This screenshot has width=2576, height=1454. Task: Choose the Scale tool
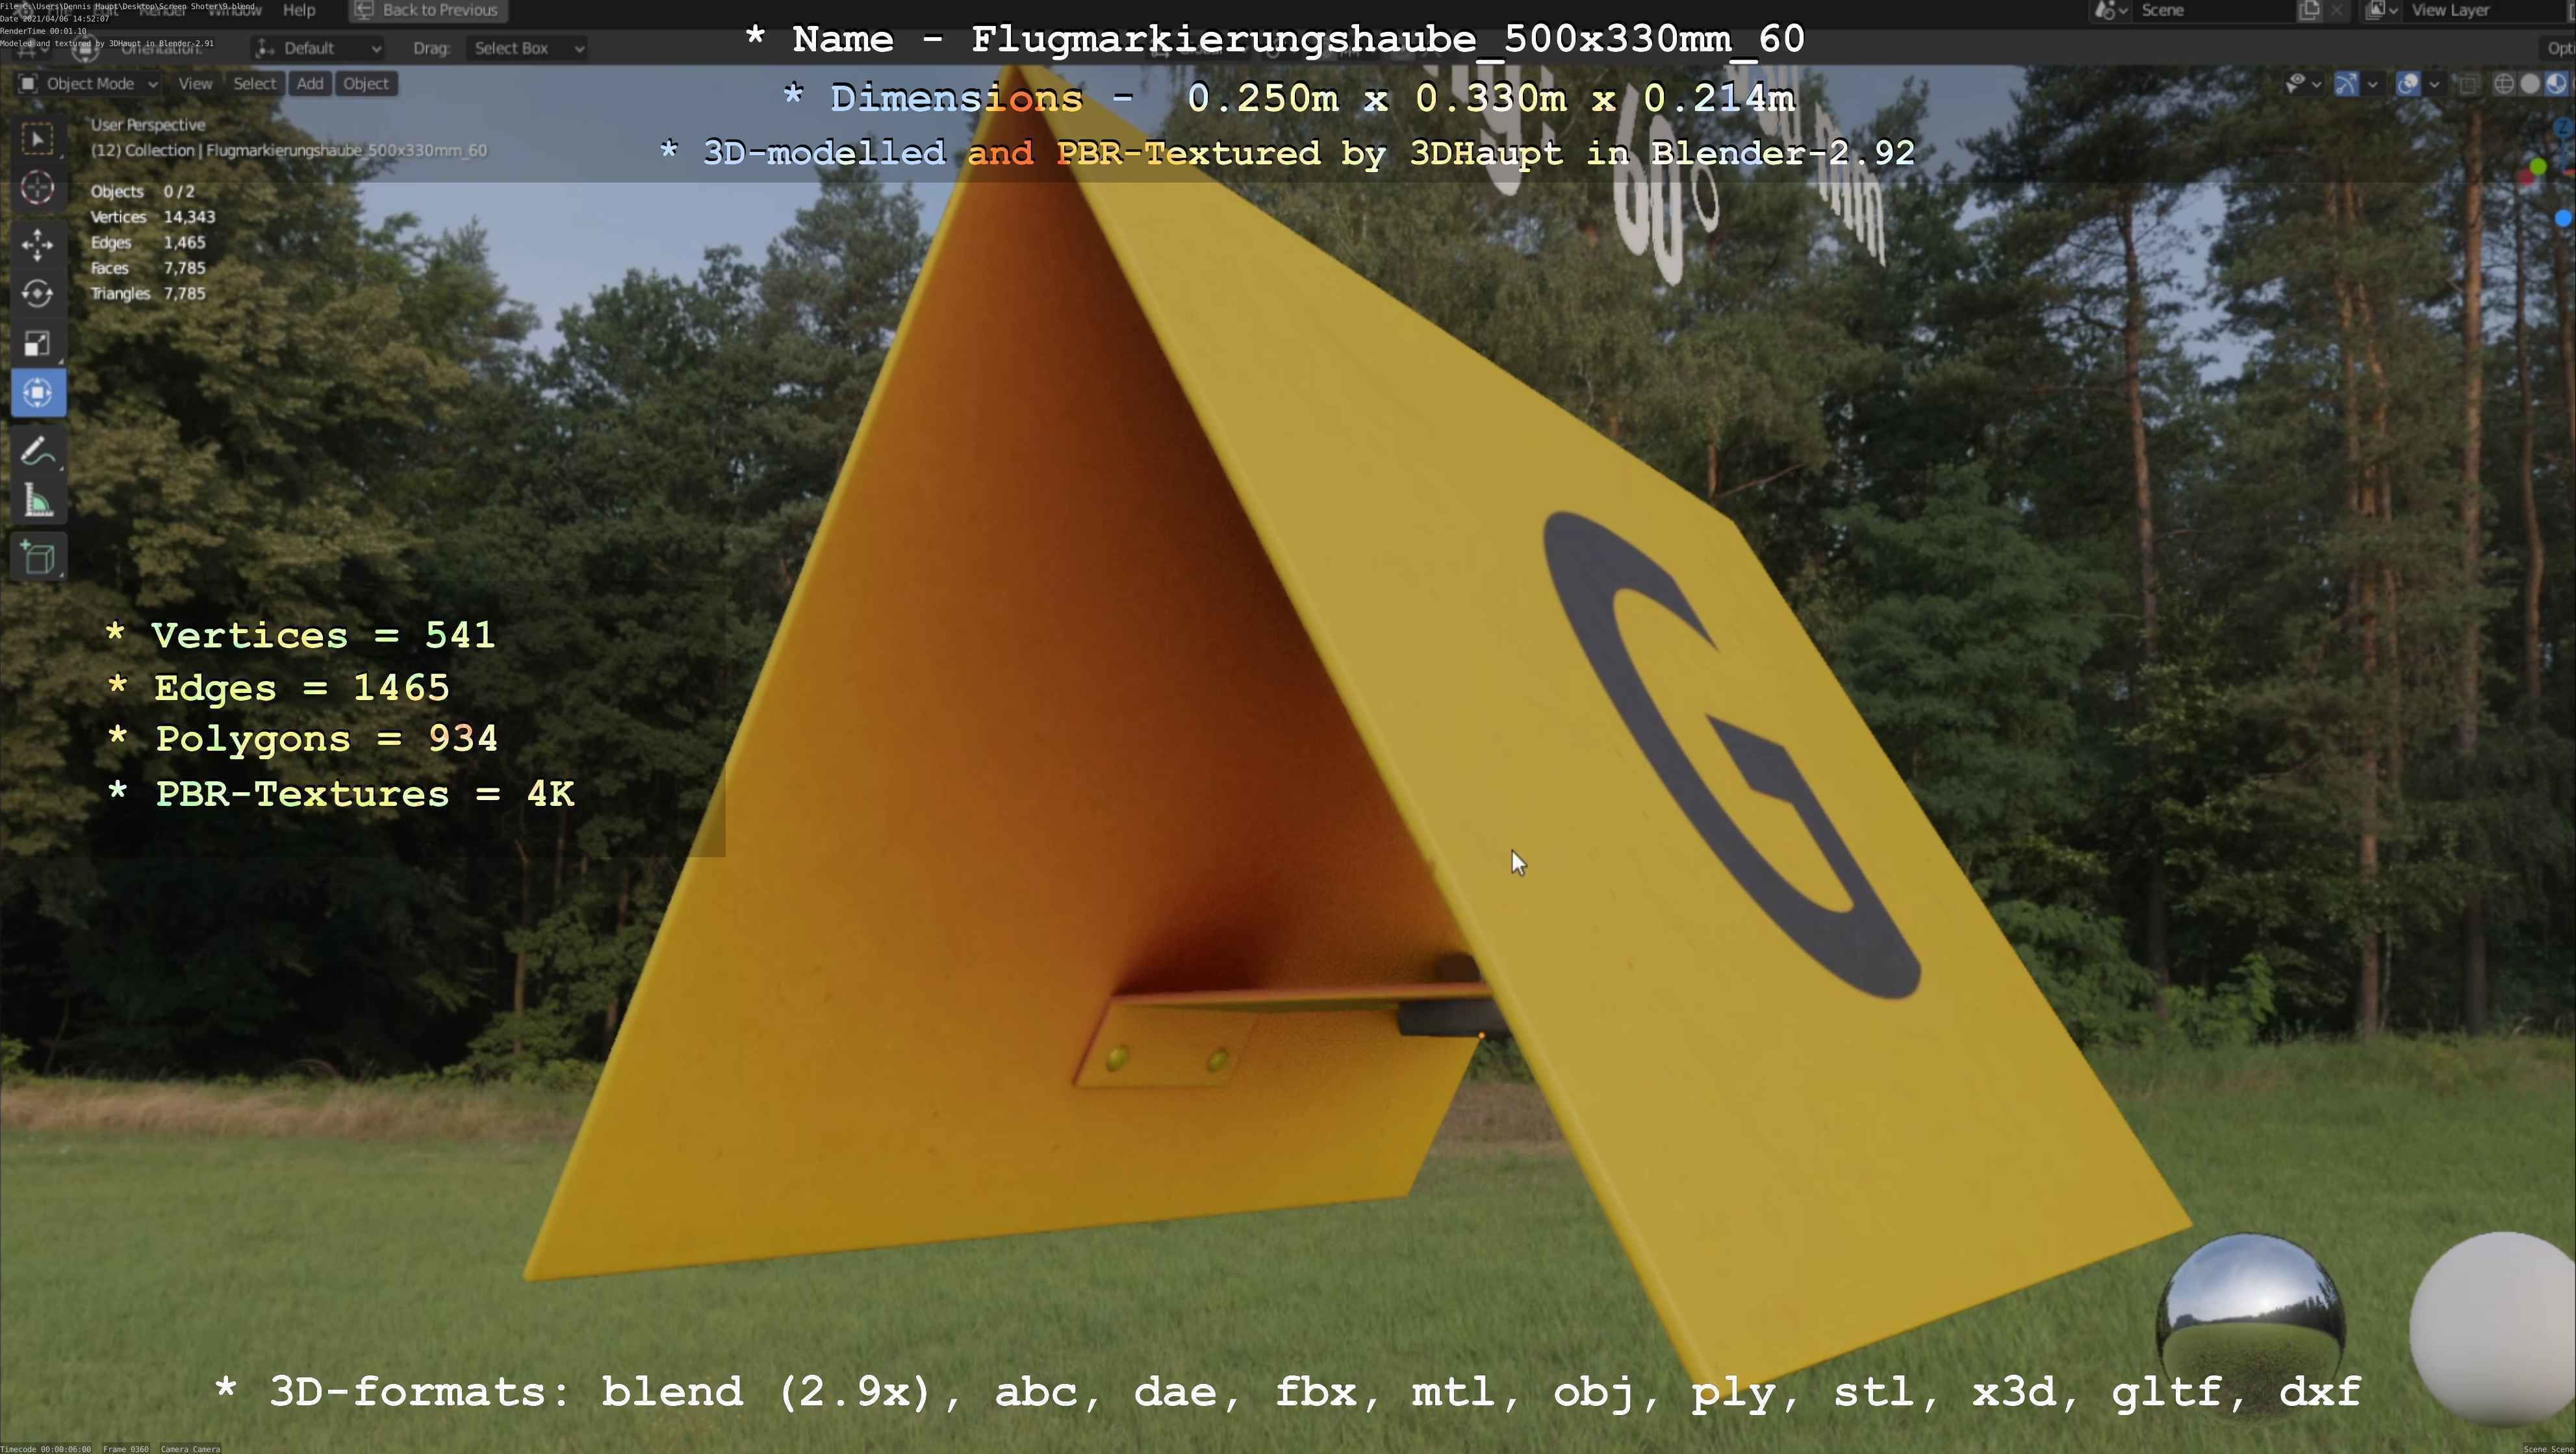pos(38,344)
